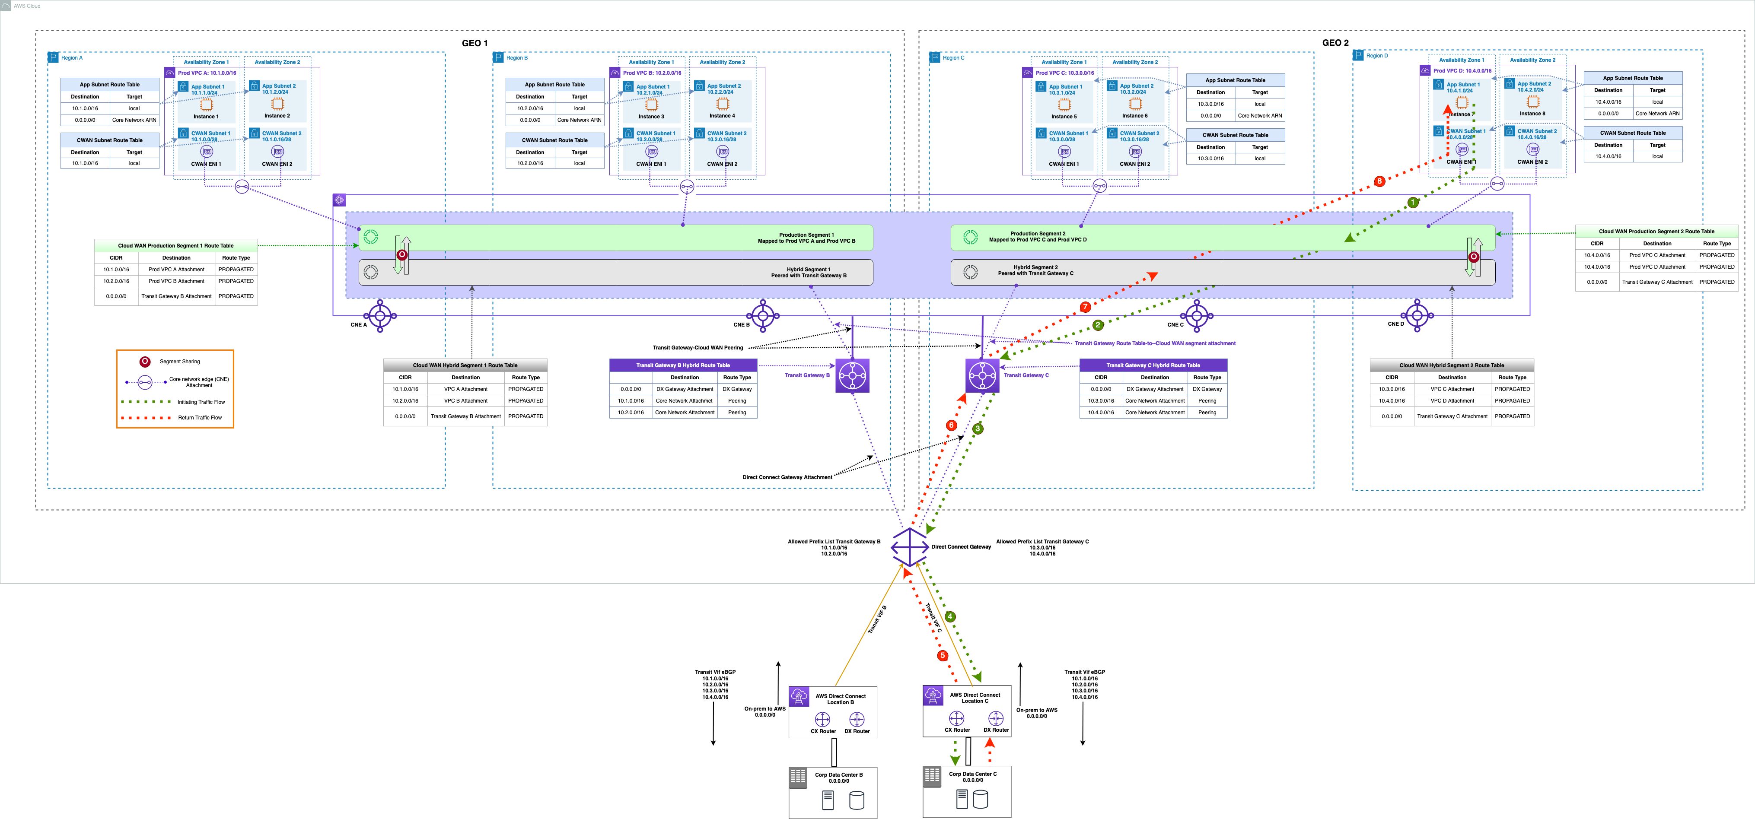The width and height of the screenshot is (1755, 819).
Task: Select the CNE D core network edge icon
Action: tap(1418, 315)
